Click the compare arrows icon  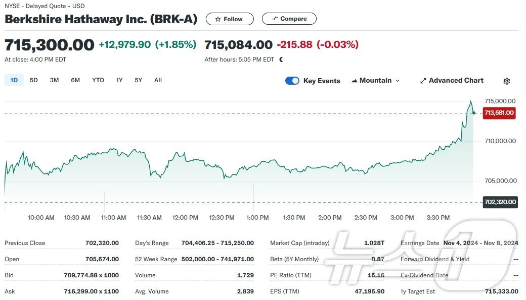pos(275,19)
